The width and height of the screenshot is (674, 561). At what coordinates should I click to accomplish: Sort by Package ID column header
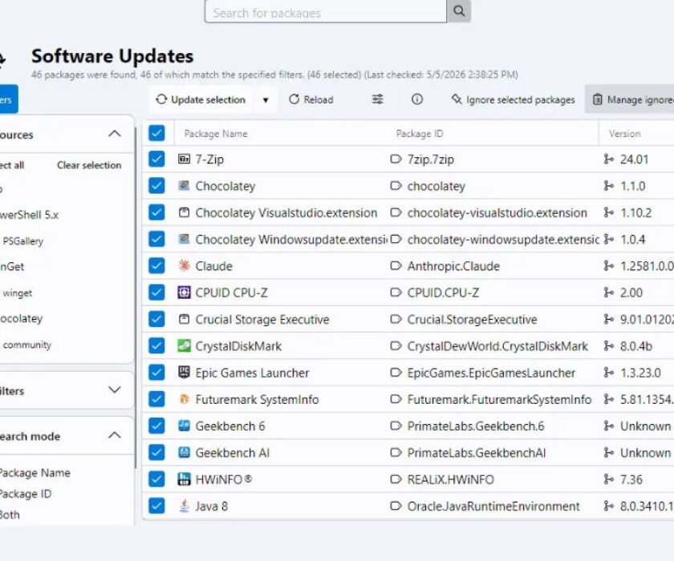[420, 134]
